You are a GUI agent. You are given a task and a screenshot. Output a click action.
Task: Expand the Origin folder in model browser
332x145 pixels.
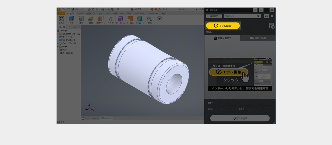tap(58, 47)
